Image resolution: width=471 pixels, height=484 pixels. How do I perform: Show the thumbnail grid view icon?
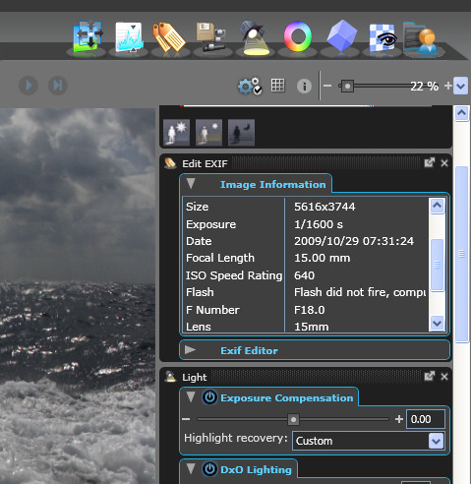(277, 86)
